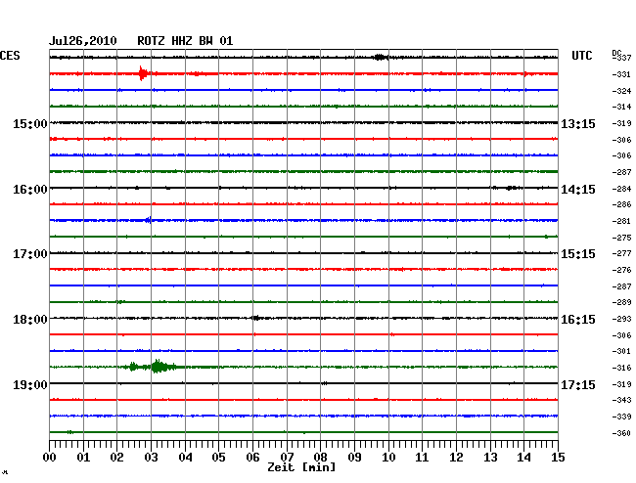The width and height of the screenshot is (636, 483).
Task: Select the 01 minute axis label
Action: (83, 458)
